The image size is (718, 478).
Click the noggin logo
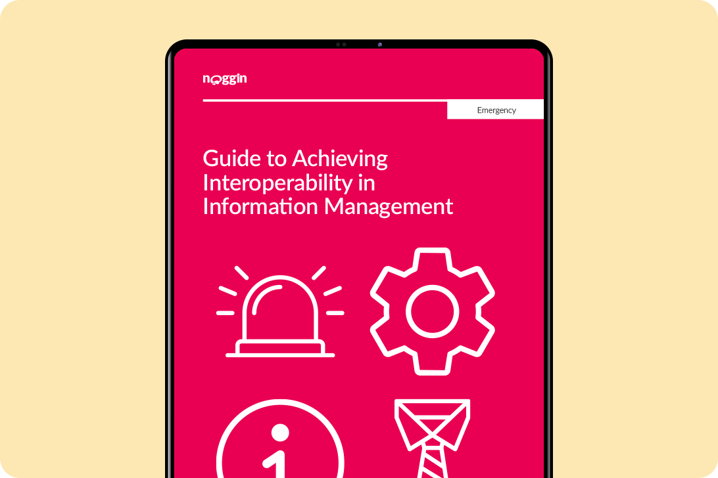225,79
